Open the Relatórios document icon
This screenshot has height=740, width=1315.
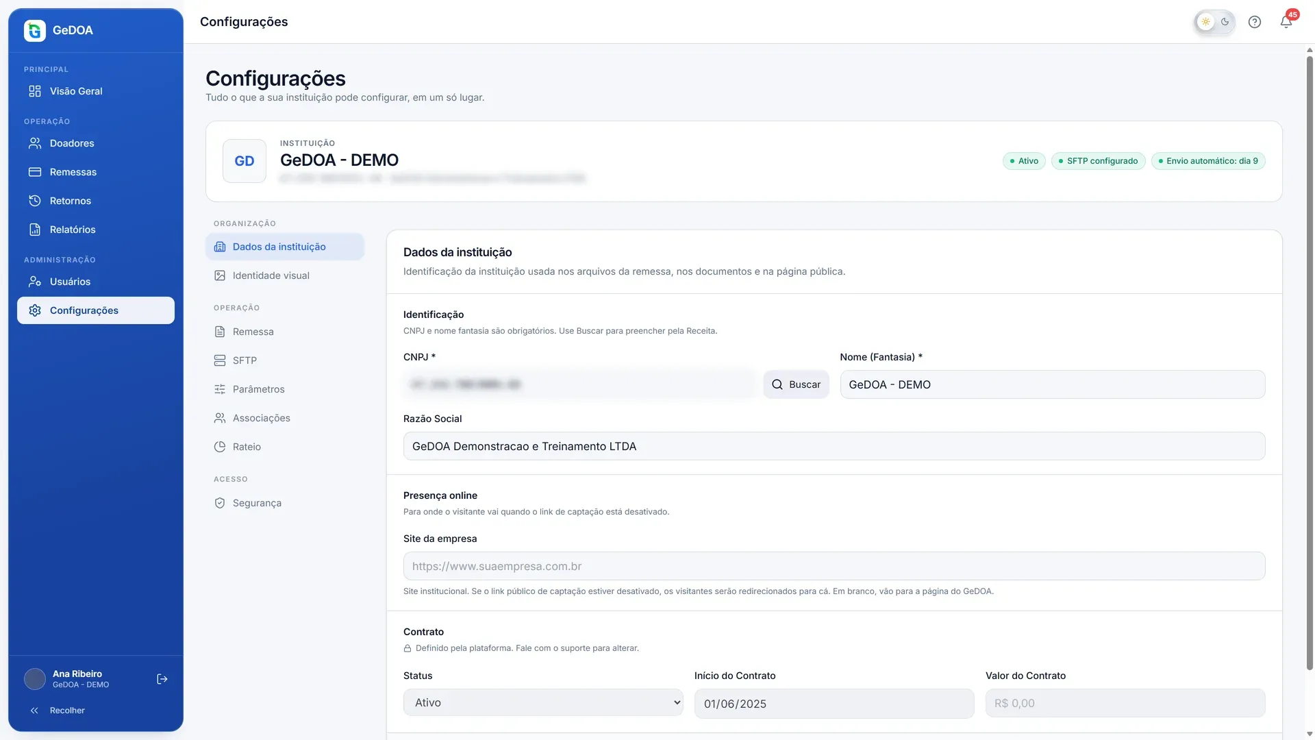click(35, 230)
